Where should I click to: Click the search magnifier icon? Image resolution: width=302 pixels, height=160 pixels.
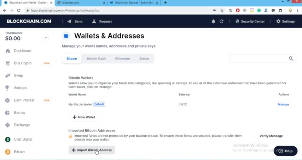tap(291, 59)
